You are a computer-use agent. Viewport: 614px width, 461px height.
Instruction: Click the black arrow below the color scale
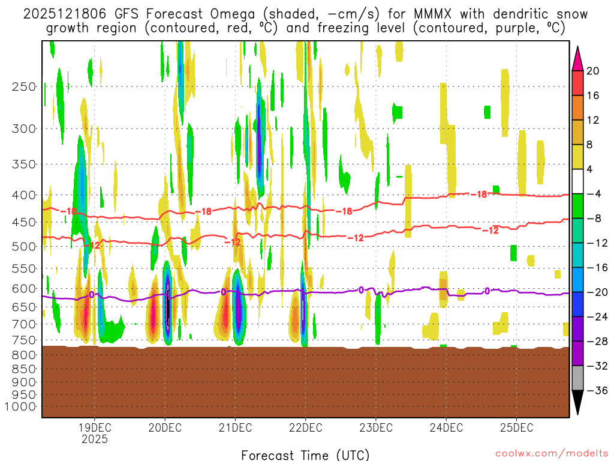click(577, 402)
